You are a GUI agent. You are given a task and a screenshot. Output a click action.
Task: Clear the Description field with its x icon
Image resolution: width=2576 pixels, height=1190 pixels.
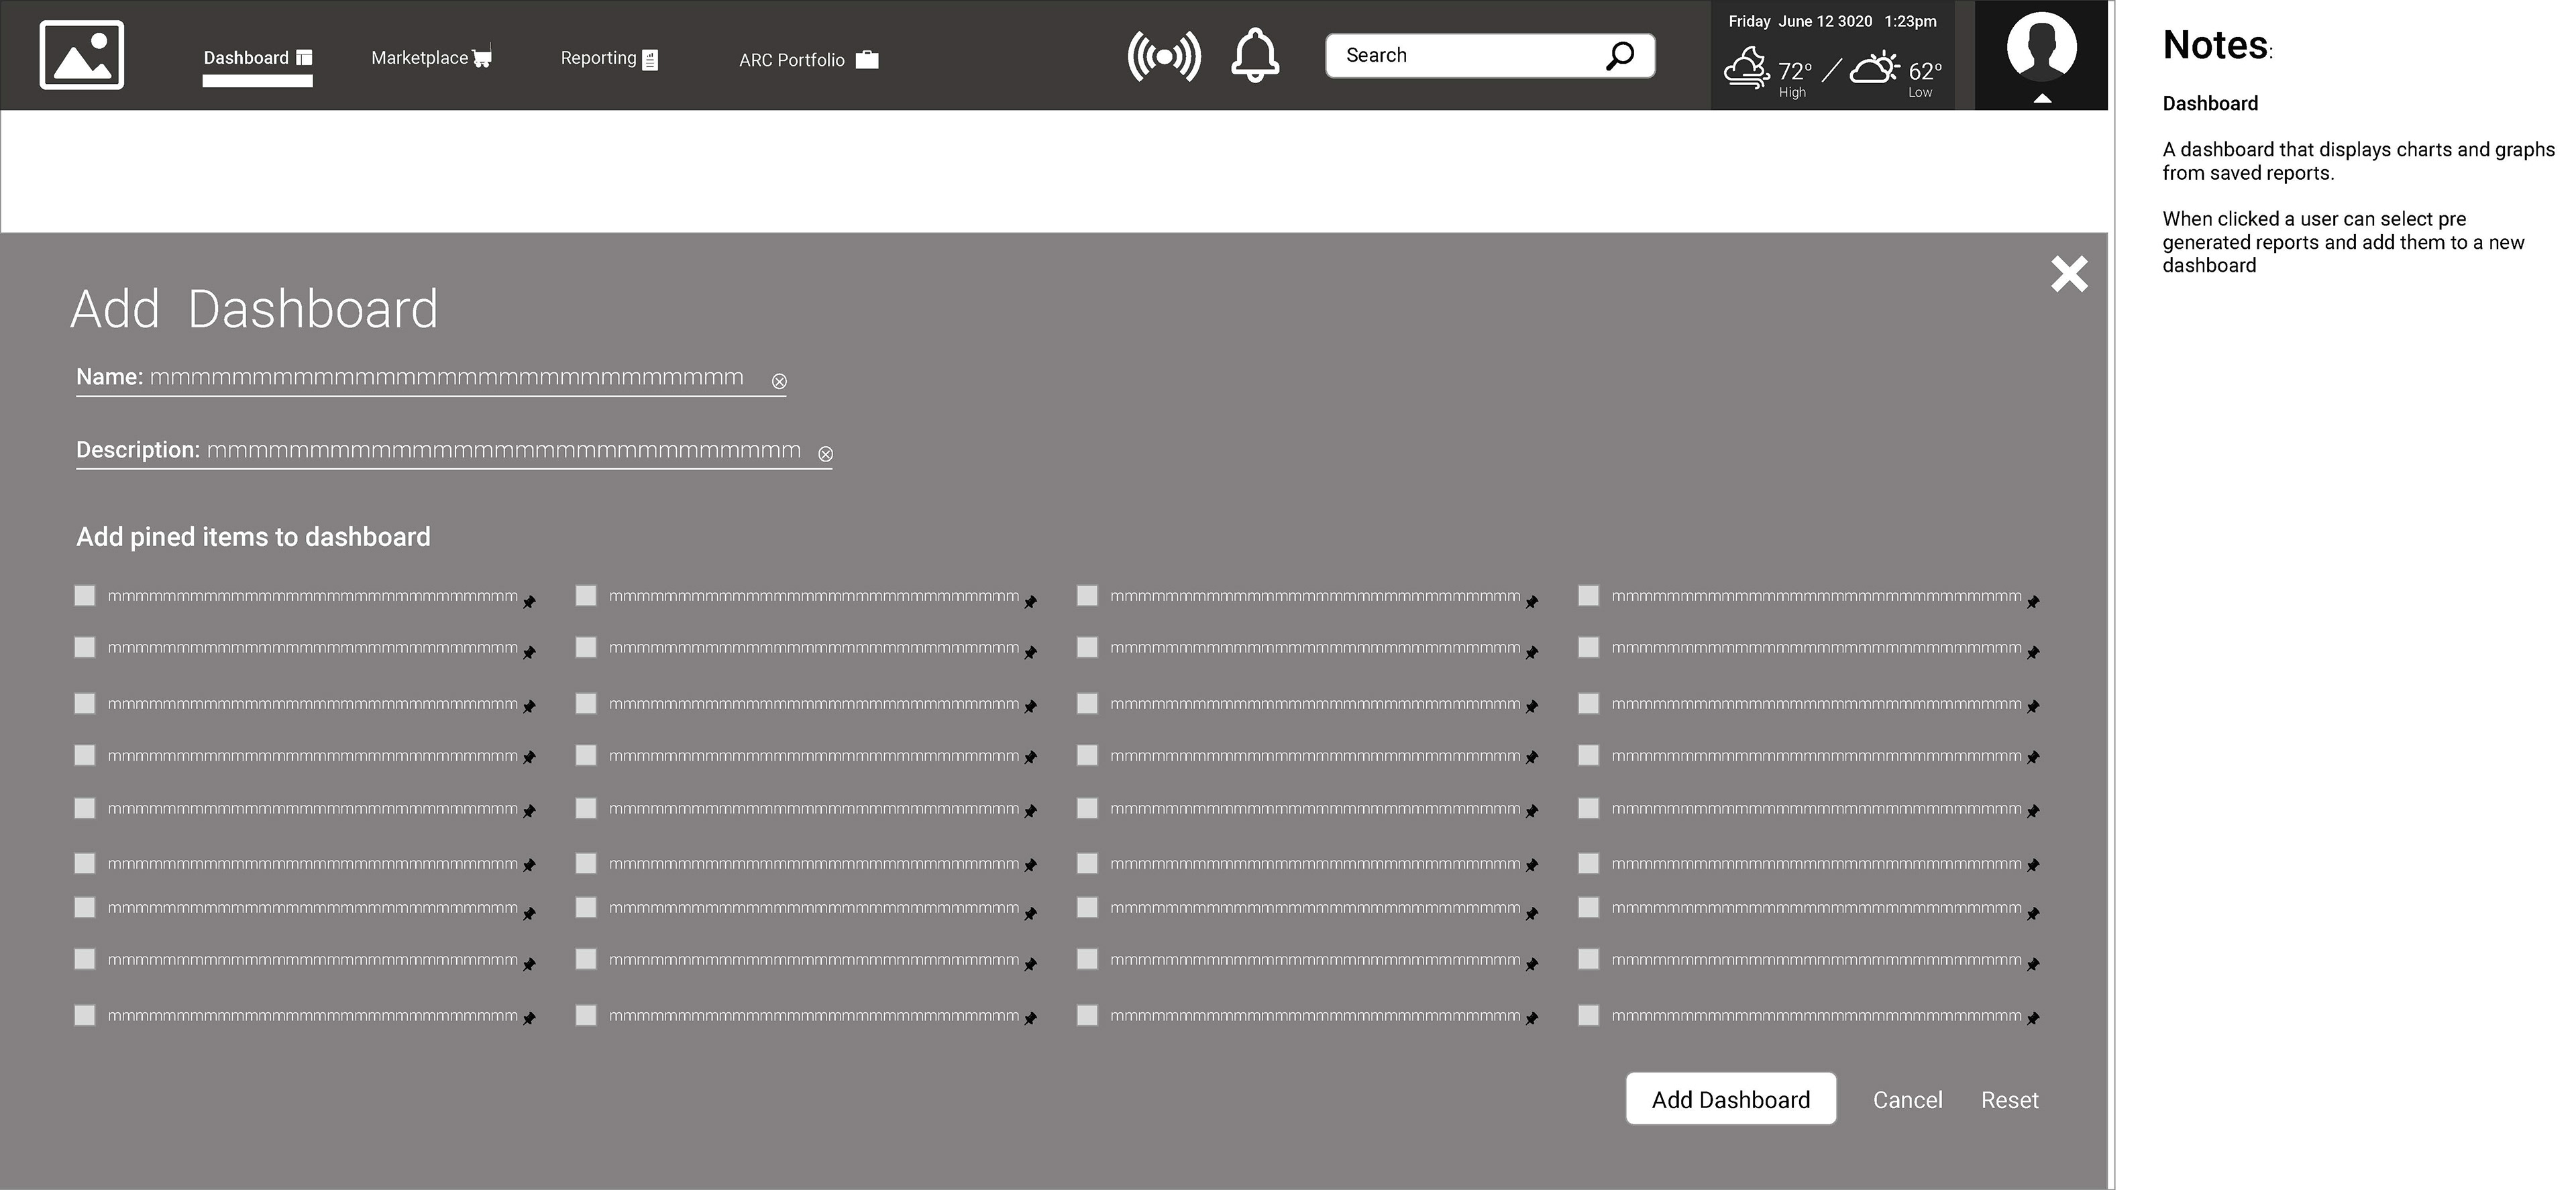825,454
